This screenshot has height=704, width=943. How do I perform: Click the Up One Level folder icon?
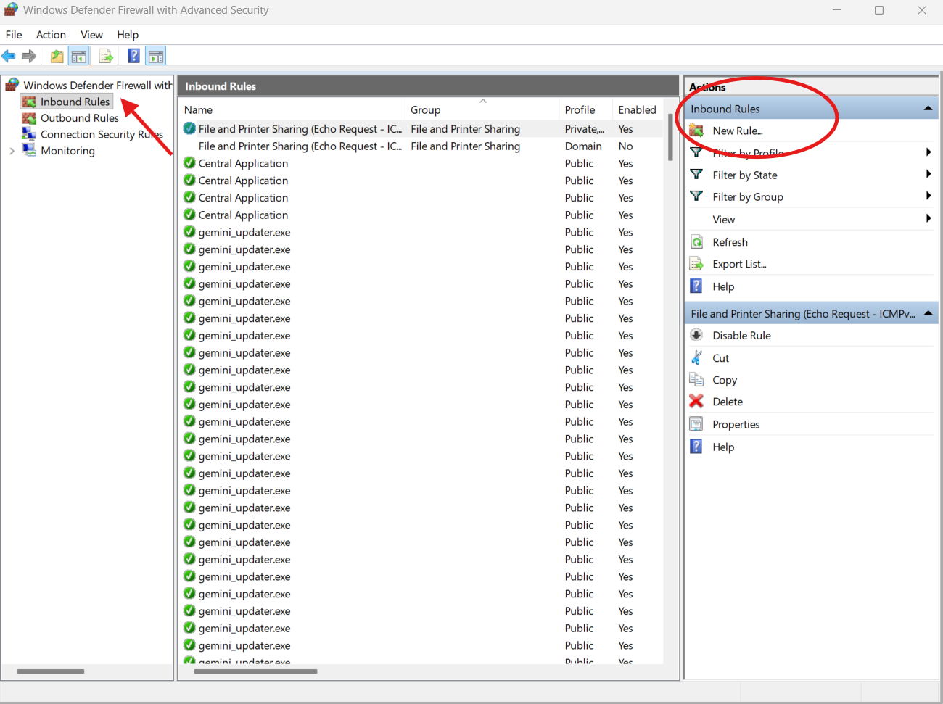point(57,56)
